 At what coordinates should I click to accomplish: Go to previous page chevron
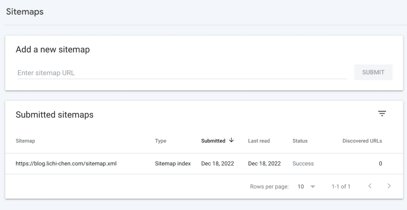370,186
